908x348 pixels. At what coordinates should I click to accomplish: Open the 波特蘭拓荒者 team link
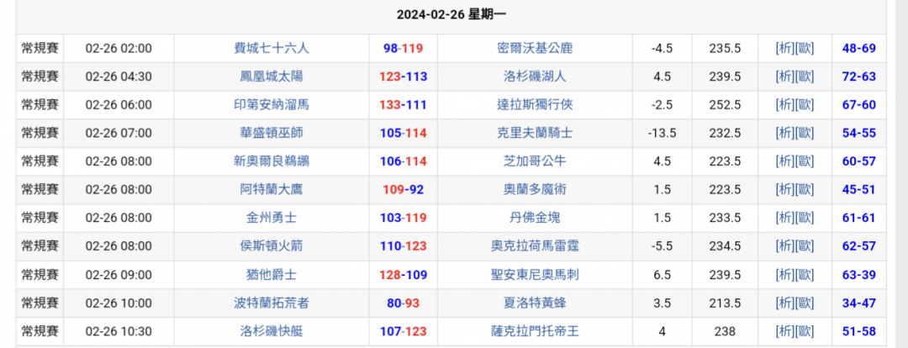(x=272, y=303)
